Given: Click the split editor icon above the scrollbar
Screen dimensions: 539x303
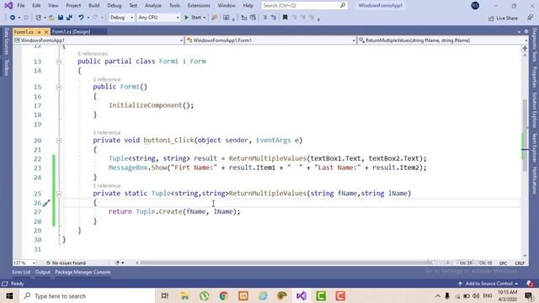Looking at the screenshot, I should click(x=525, y=49).
